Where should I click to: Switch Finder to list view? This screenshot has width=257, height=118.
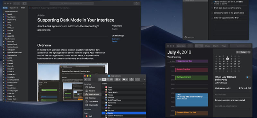[104, 79]
